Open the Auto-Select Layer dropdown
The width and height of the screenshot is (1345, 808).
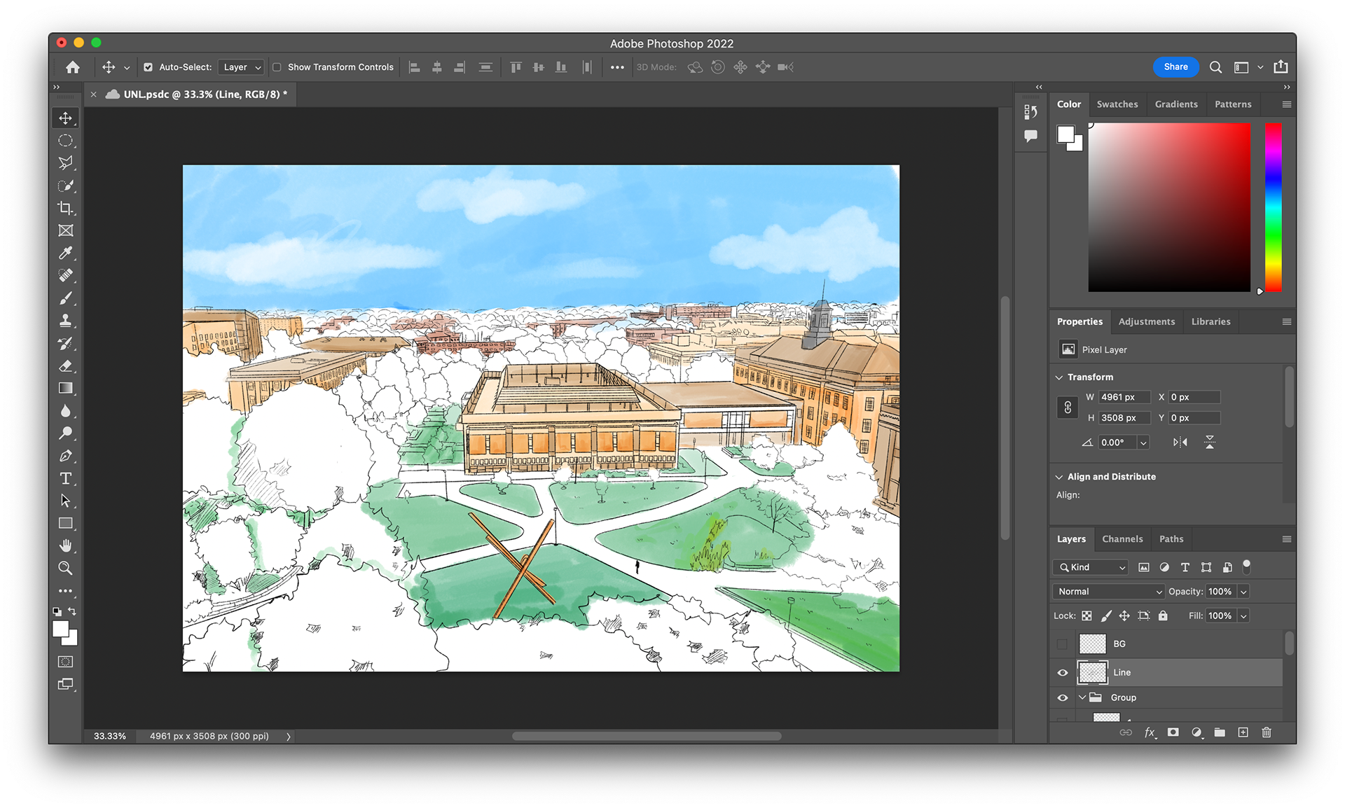pos(241,67)
